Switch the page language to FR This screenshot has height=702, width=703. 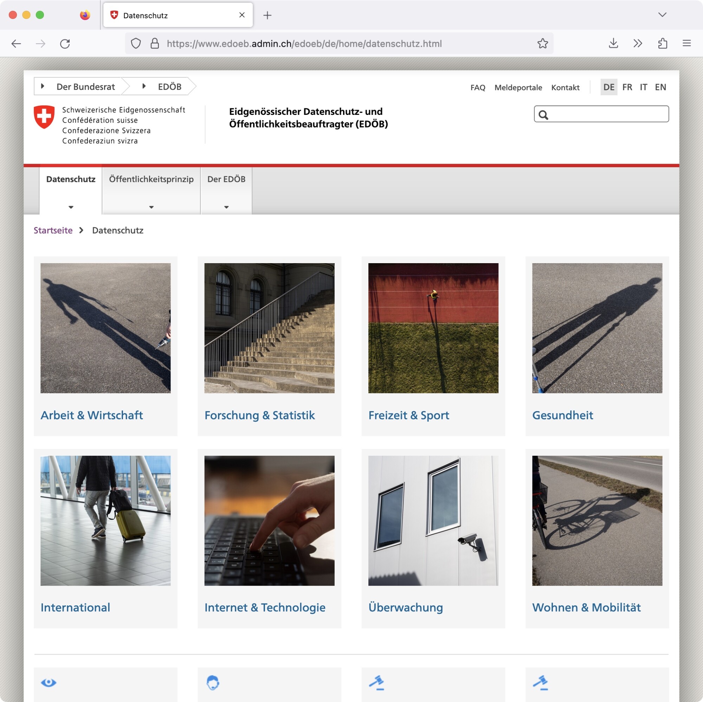click(x=627, y=87)
